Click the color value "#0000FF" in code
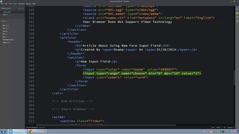Image resolution: width=239 pixels, height=134 pixels. tap(167, 70)
